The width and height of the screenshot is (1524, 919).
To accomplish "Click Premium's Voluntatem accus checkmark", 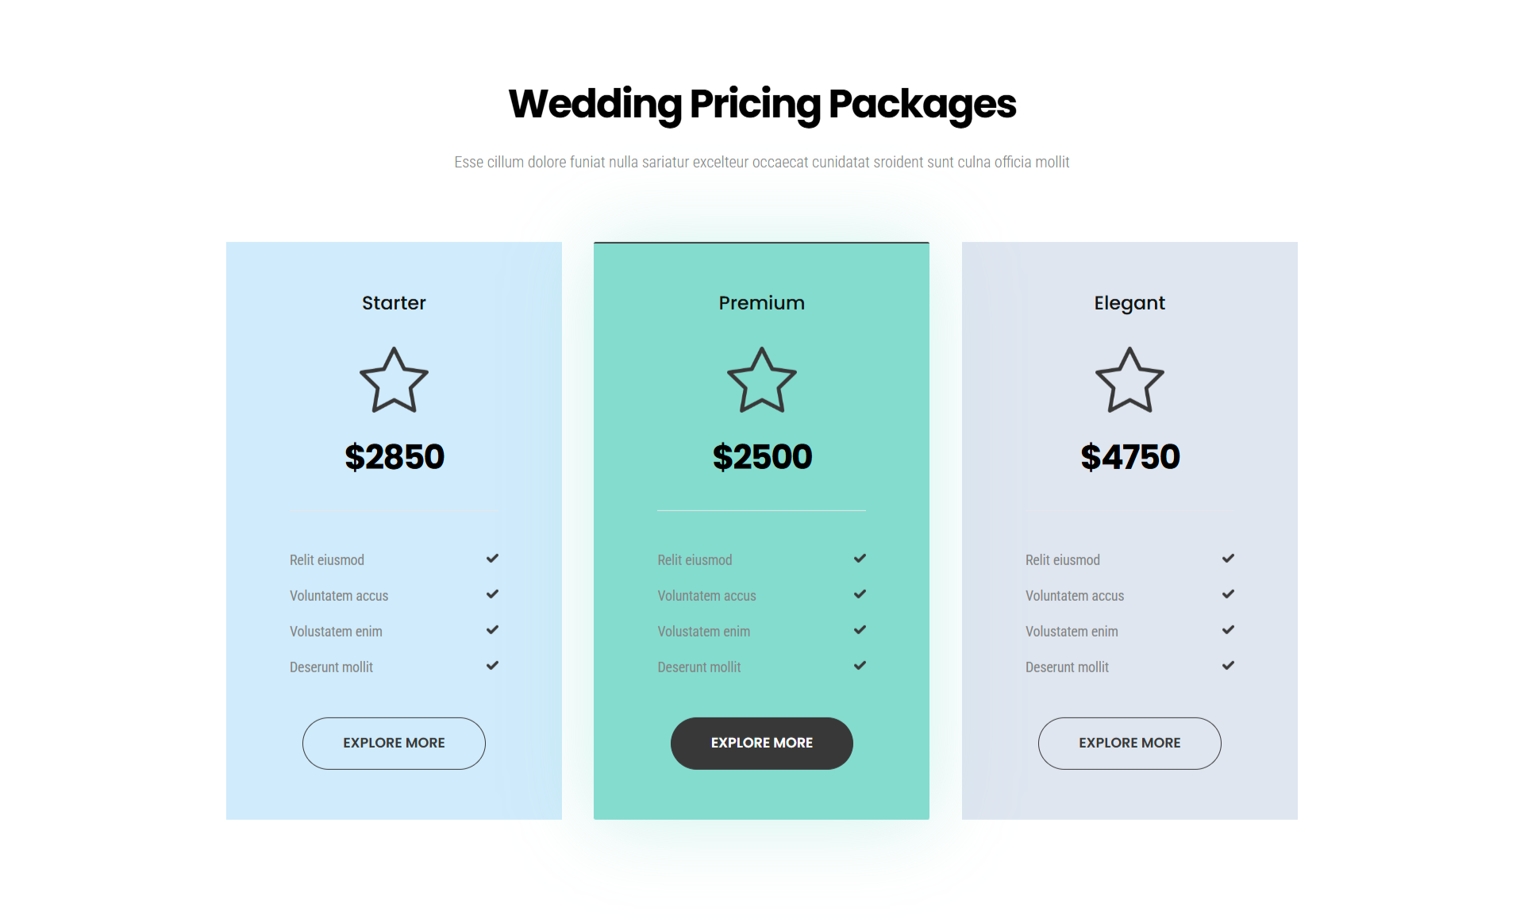I will [860, 594].
